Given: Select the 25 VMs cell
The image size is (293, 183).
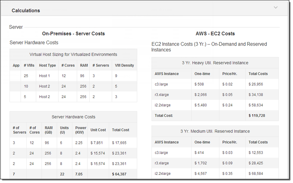Looking at the screenshot, I should pos(26,76).
